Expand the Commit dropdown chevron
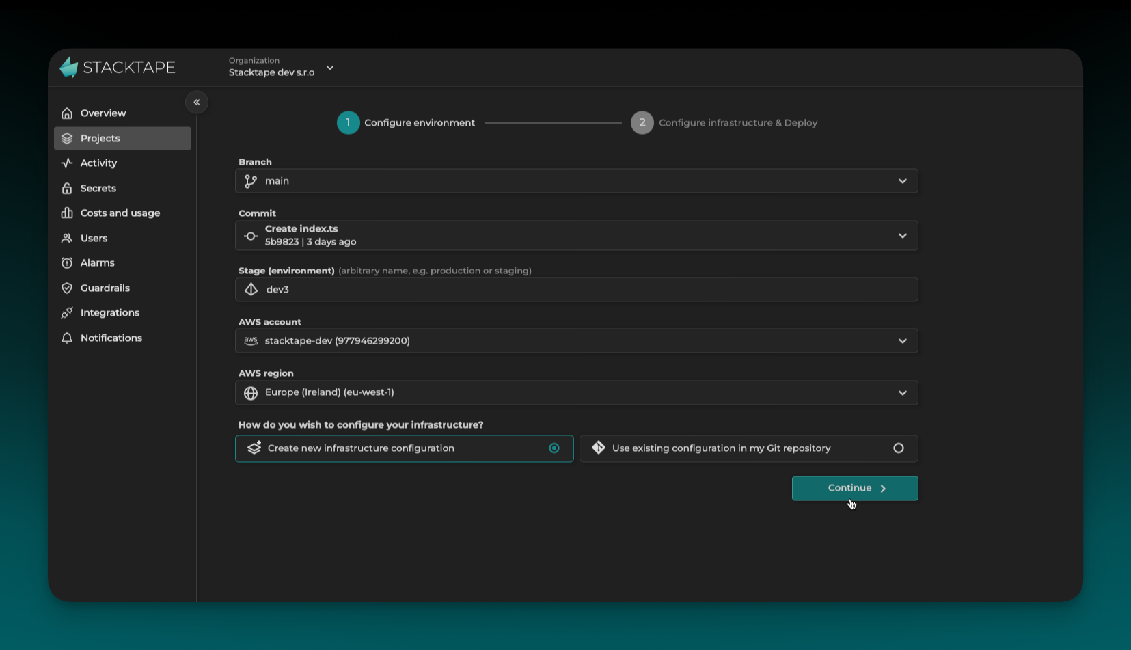1131x650 pixels. tap(903, 236)
